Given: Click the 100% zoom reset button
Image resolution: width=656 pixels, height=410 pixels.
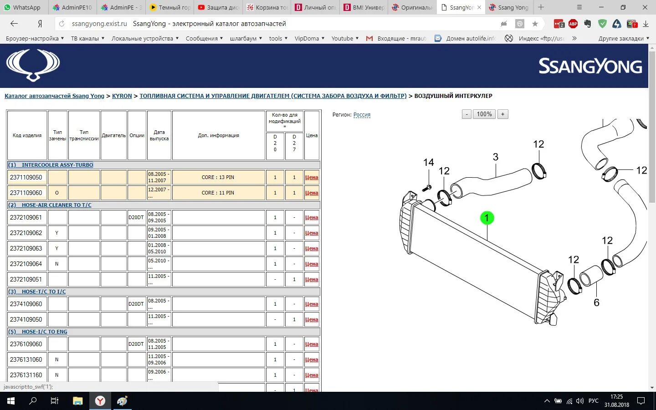Looking at the screenshot, I should tap(484, 114).
